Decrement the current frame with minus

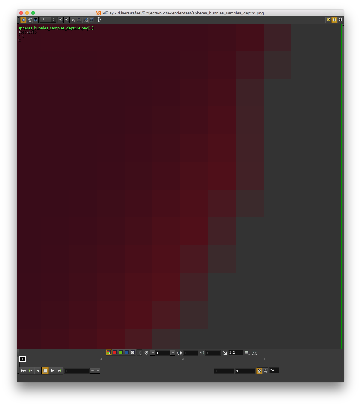pos(92,371)
